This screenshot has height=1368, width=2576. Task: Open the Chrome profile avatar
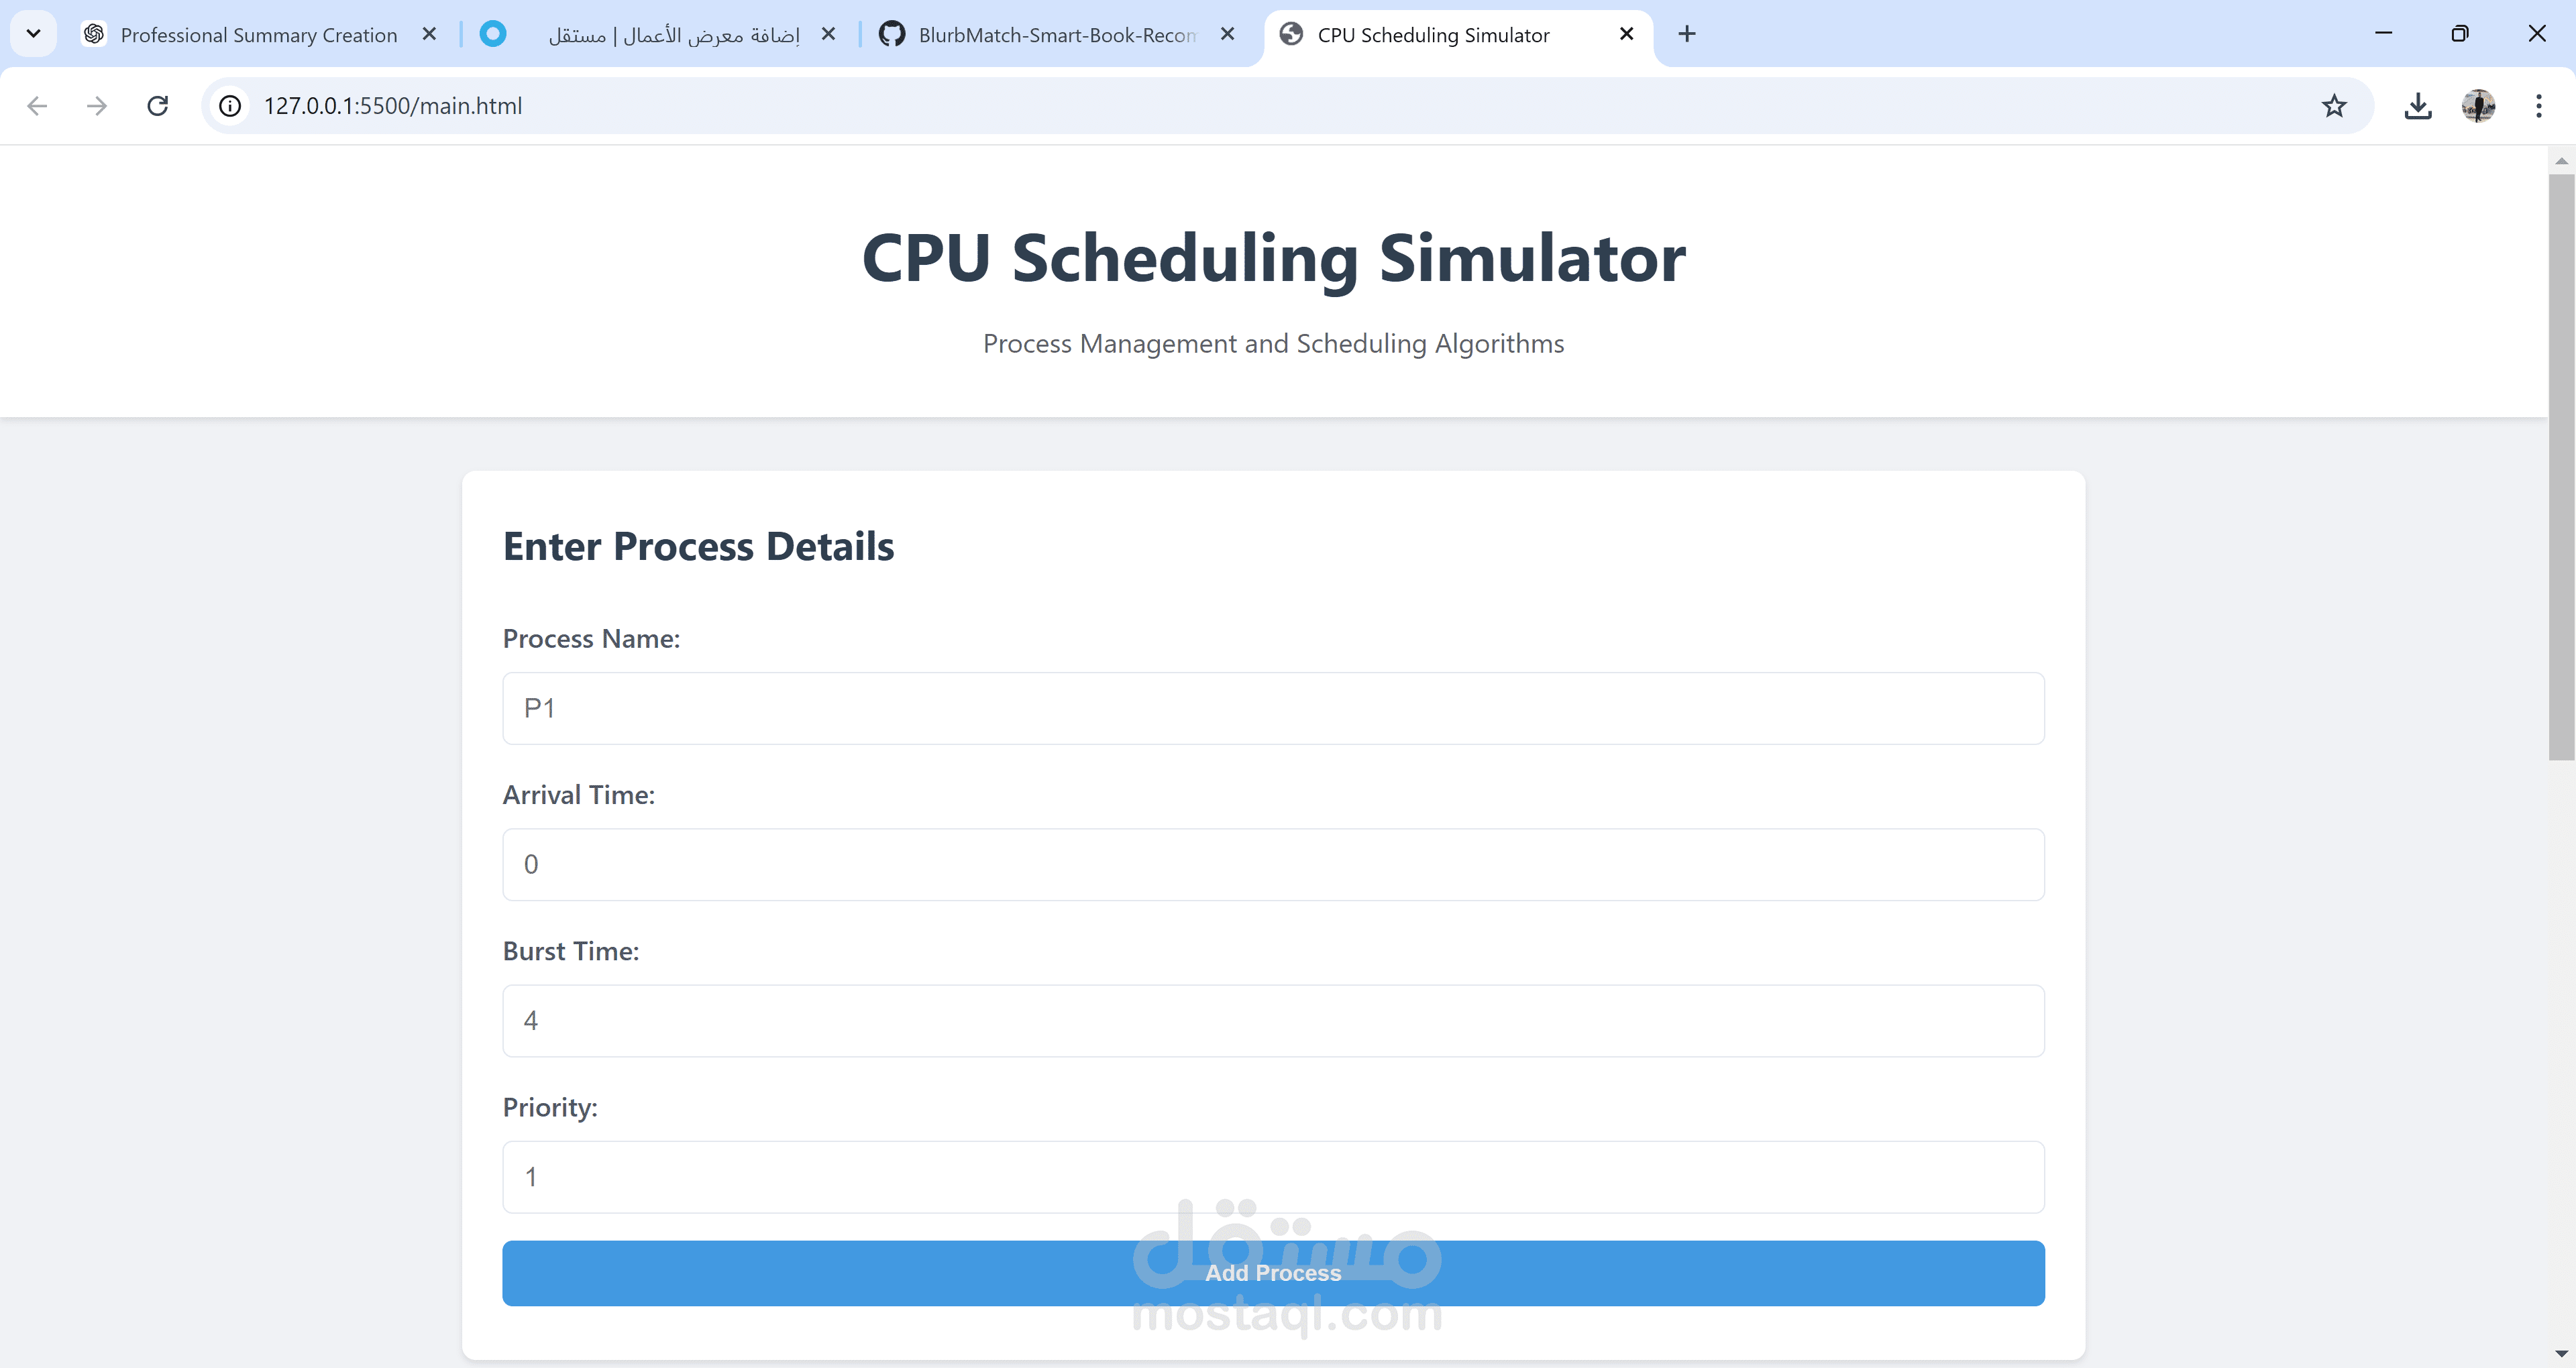(x=2478, y=105)
